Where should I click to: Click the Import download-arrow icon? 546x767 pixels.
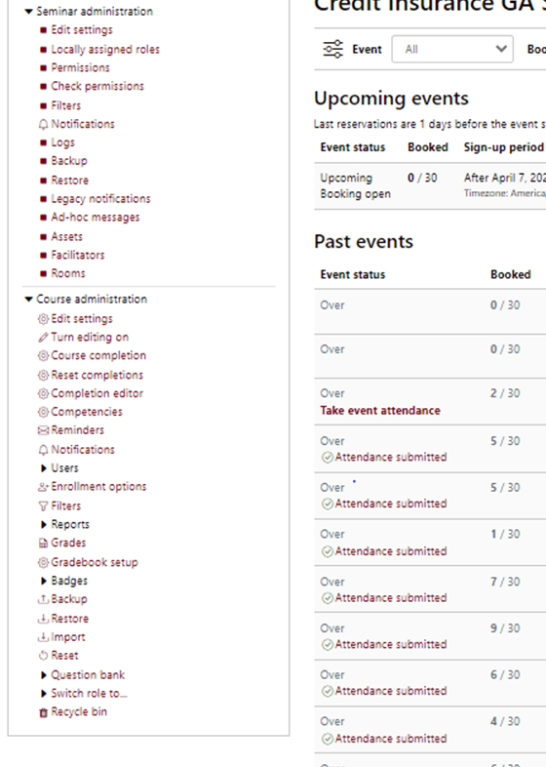tap(44, 637)
